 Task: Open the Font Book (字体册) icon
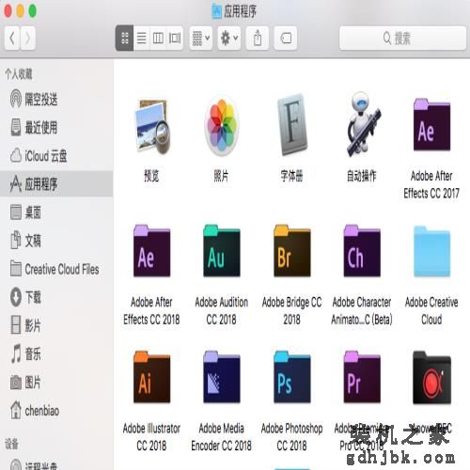pyautogui.click(x=292, y=125)
